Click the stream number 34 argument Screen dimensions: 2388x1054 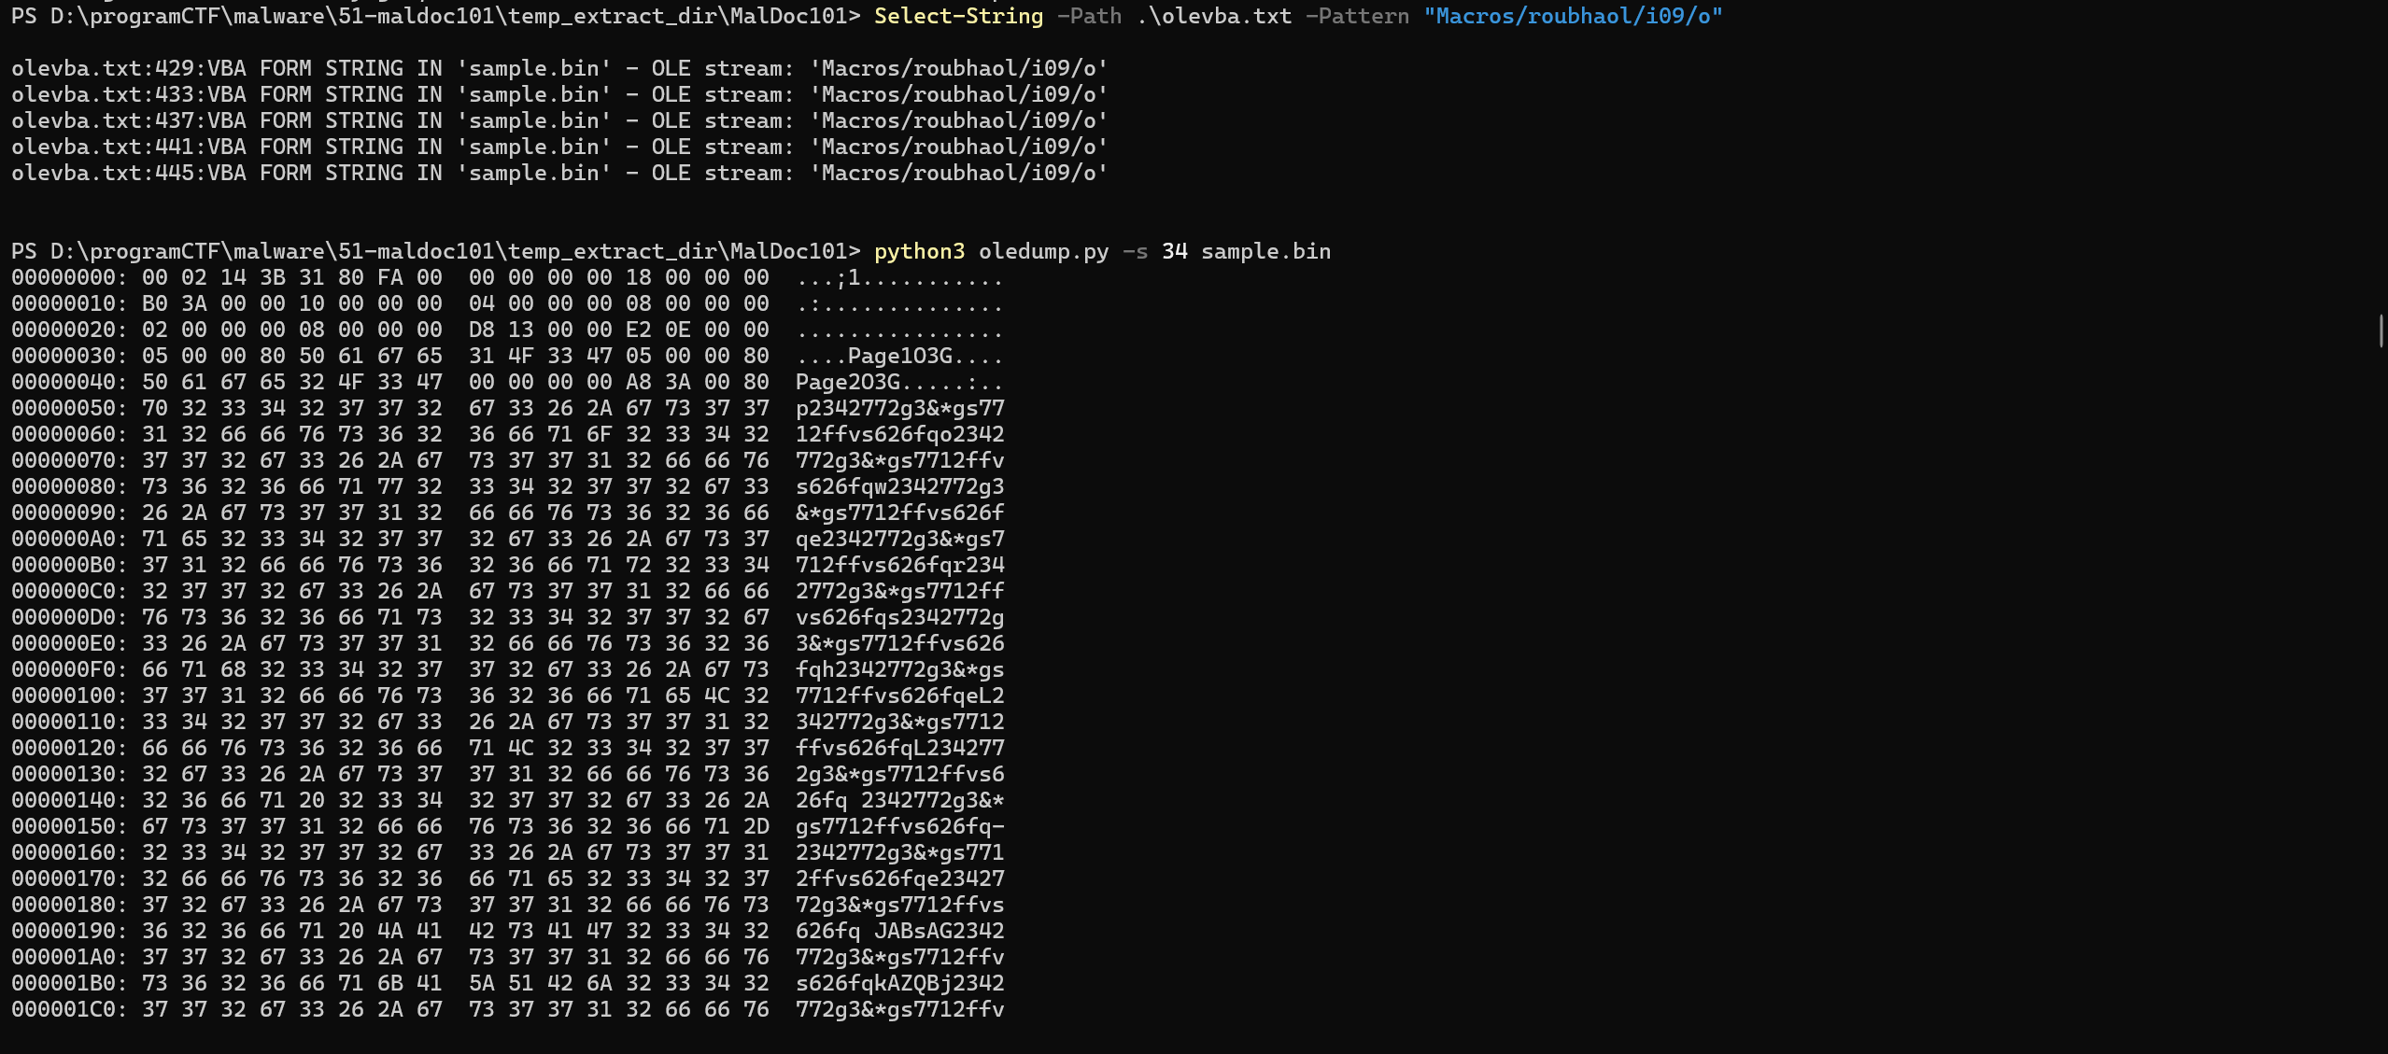tap(1174, 251)
